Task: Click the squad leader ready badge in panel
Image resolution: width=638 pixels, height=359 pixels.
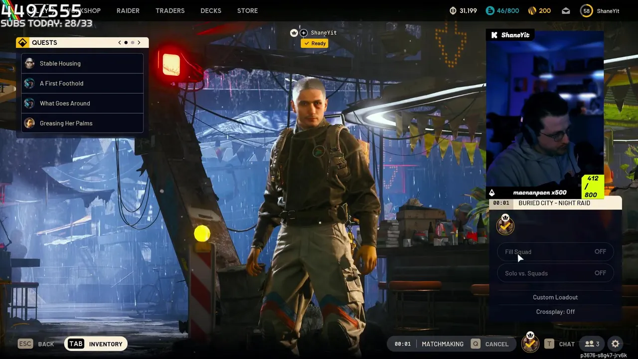Action: point(505,225)
